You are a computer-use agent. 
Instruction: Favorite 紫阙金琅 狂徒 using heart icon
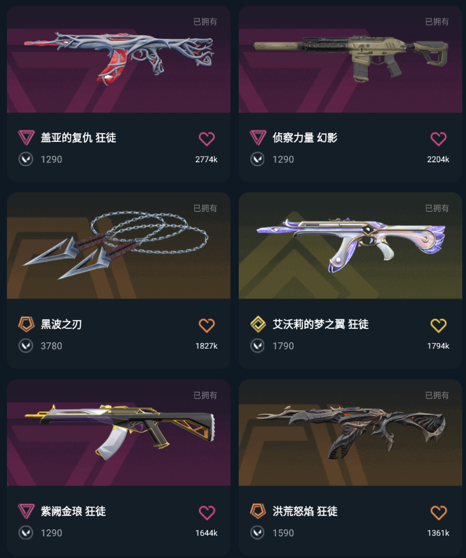pos(206,513)
